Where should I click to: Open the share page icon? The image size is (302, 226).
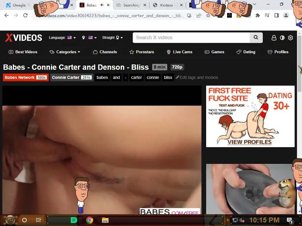pos(199,16)
